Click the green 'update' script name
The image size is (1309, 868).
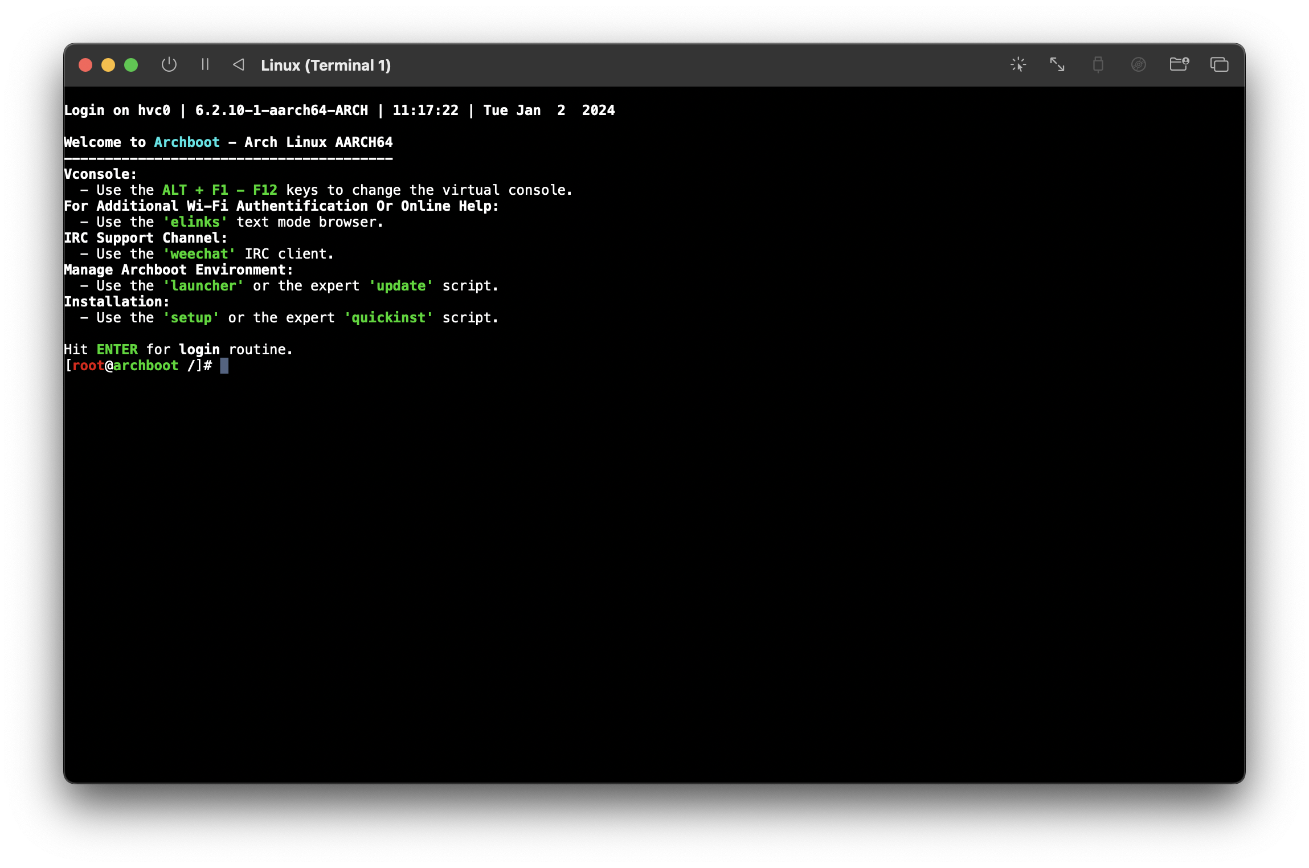click(x=401, y=286)
